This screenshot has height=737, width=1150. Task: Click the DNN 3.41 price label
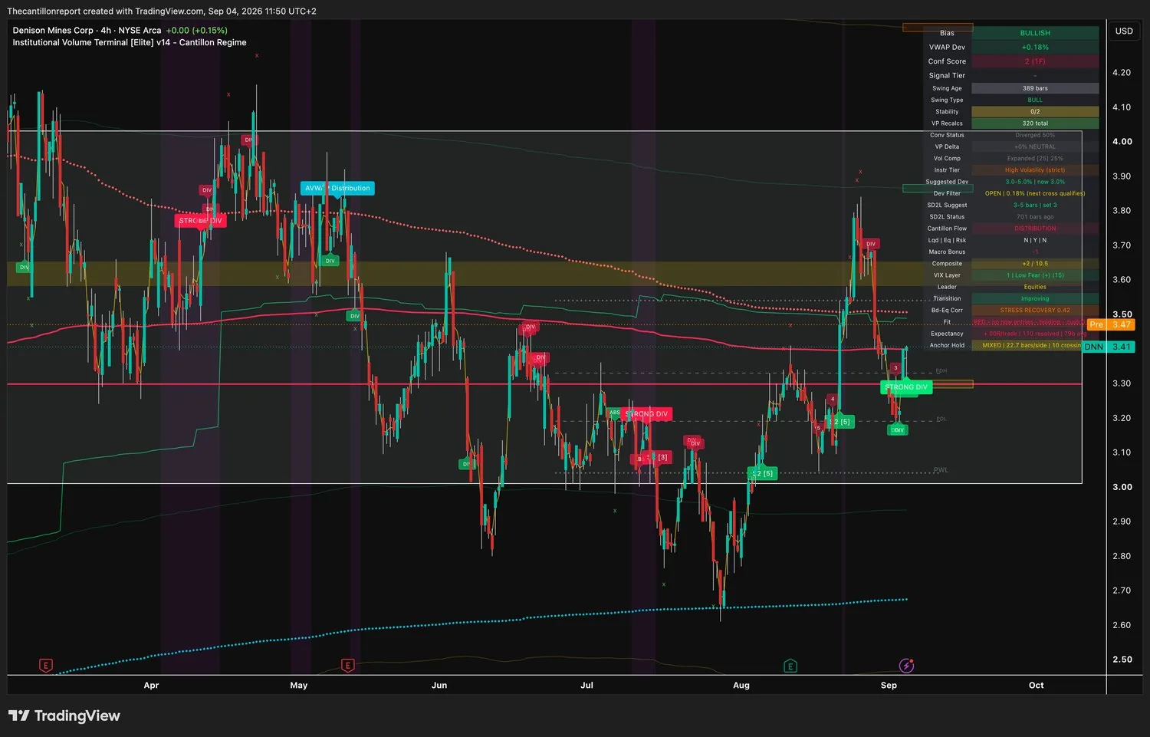[x=1109, y=347]
